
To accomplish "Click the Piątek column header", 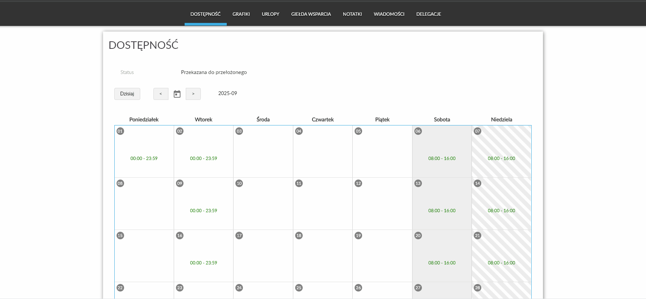I will [x=382, y=119].
